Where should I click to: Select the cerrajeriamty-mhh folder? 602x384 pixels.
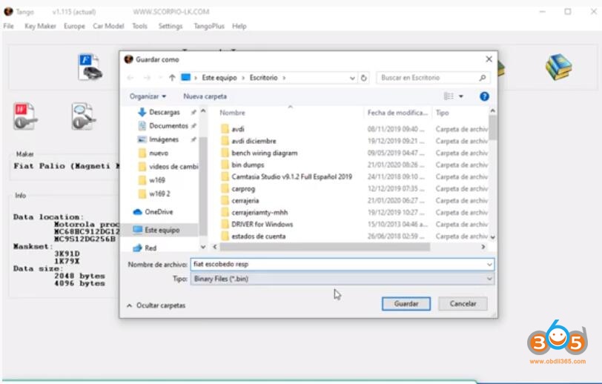259,212
